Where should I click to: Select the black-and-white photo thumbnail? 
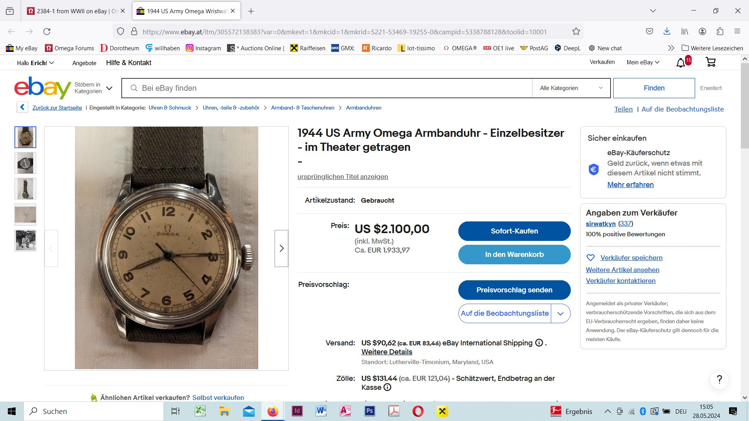pos(25,240)
